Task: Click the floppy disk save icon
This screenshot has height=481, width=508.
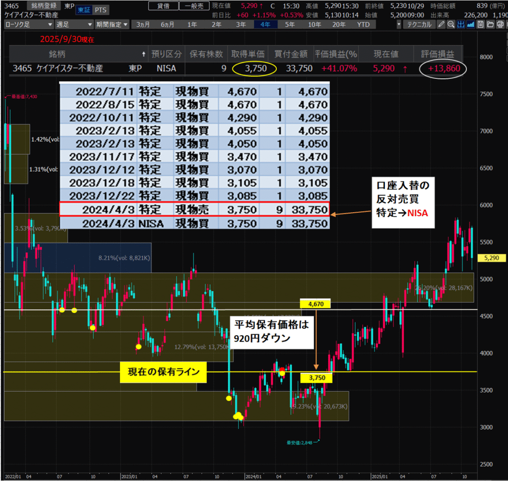Action: click(x=480, y=24)
